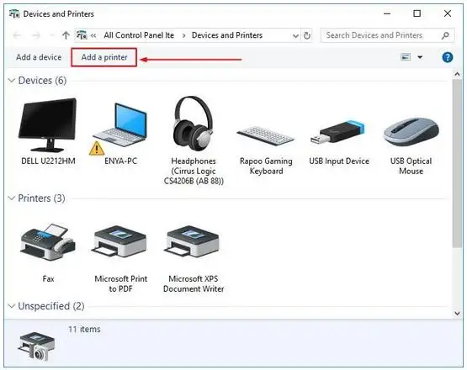Click the vertical scrollbar thumb
The width and height of the screenshot is (467, 370).
[x=458, y=163]
